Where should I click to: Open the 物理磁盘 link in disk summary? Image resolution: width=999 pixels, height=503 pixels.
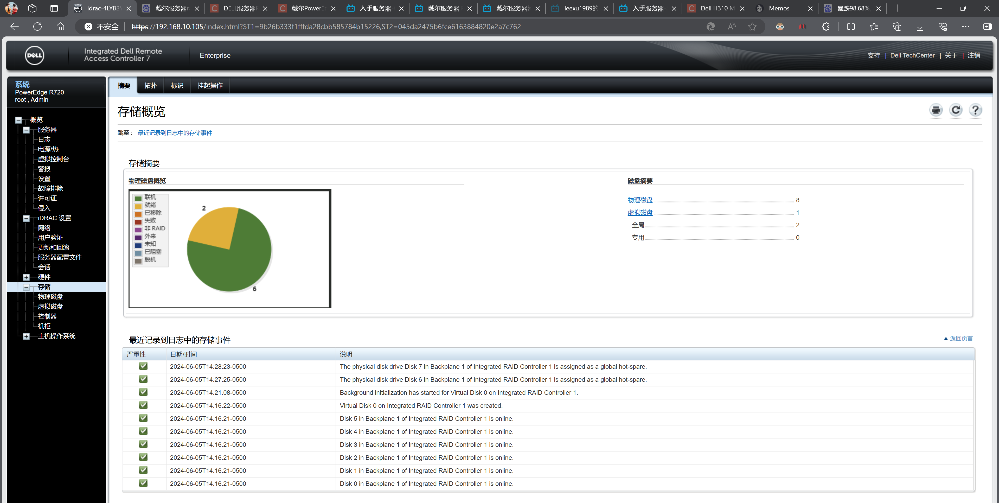pos(640,200)
